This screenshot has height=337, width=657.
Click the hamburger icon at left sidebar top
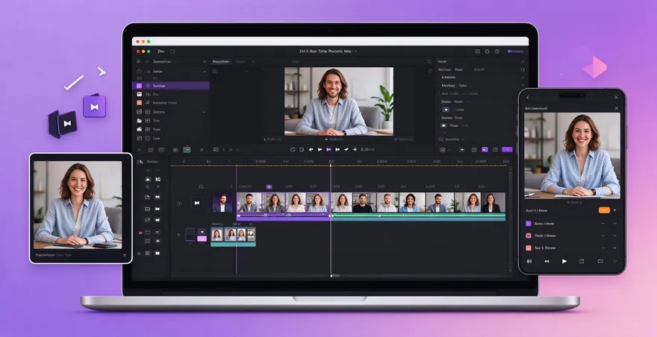point(139,62)
